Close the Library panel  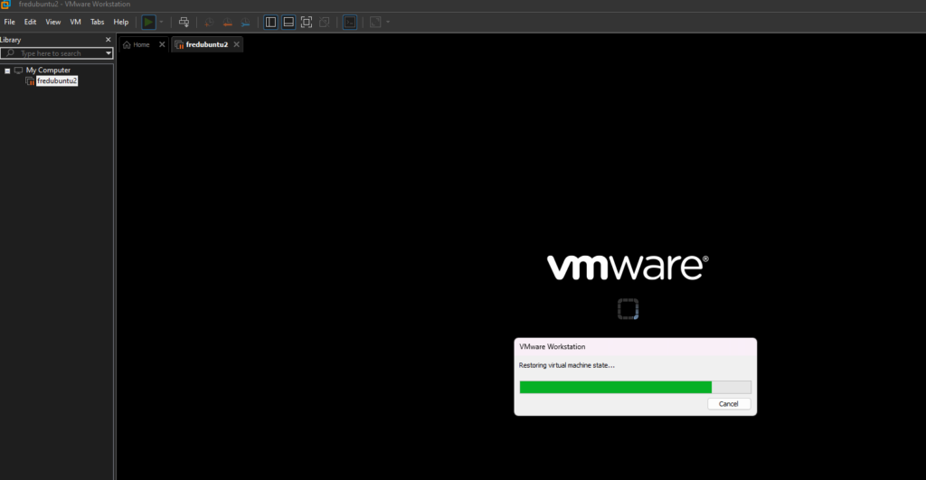click(x=109, y=40)
